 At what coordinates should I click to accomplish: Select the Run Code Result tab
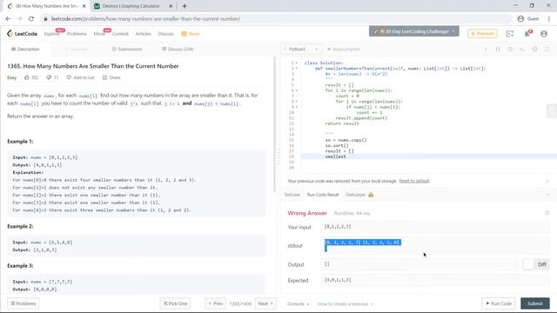point(323,195)
